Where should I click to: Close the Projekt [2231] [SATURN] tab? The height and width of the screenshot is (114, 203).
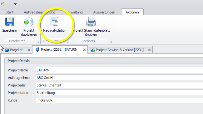pos(84,50)
